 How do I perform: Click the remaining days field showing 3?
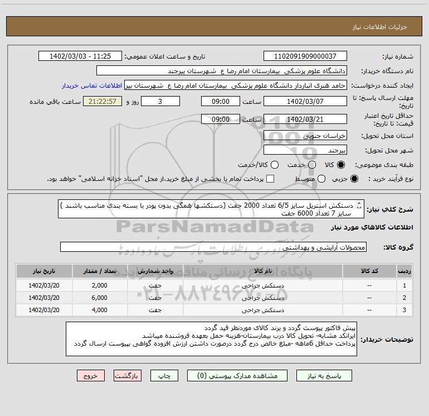click(160, 101)
